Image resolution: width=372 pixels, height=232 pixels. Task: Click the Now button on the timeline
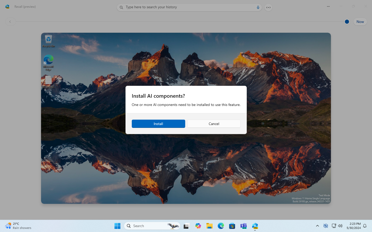(360, 22)
